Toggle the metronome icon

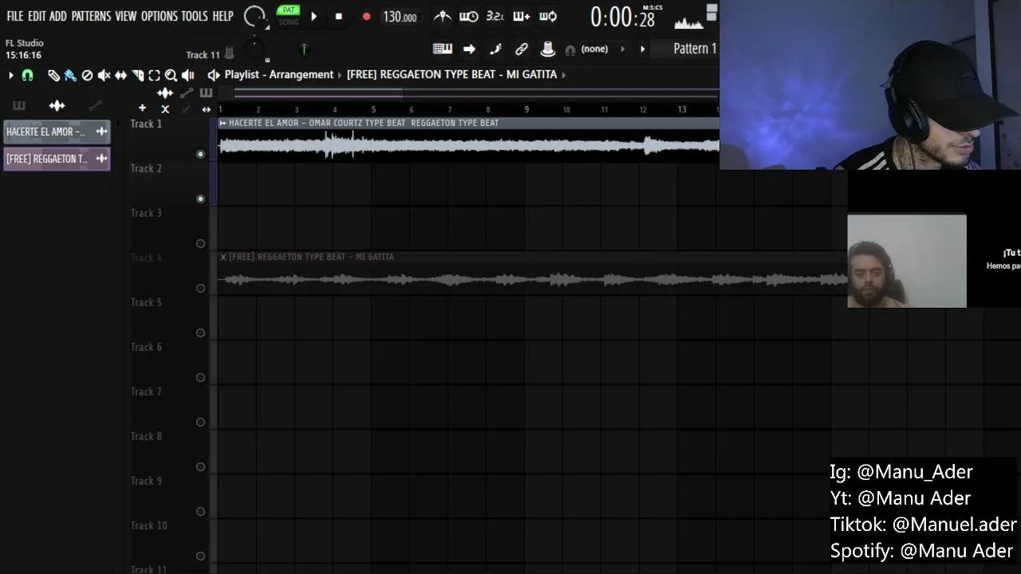(443, 17)
